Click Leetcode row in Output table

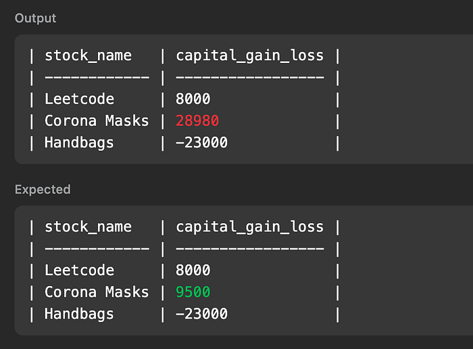pos(184,99)
